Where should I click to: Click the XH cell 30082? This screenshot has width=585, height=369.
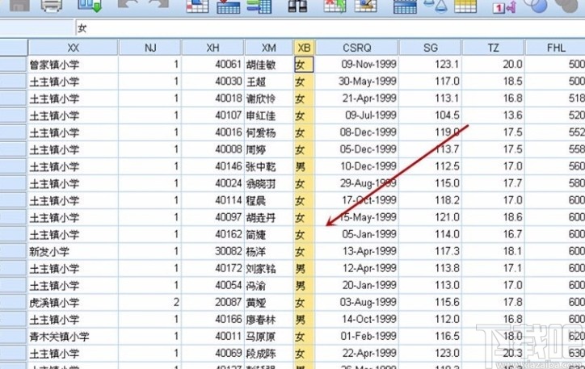point(213,252)
